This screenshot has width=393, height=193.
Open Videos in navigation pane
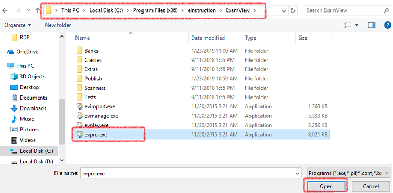tap(23, 140)
